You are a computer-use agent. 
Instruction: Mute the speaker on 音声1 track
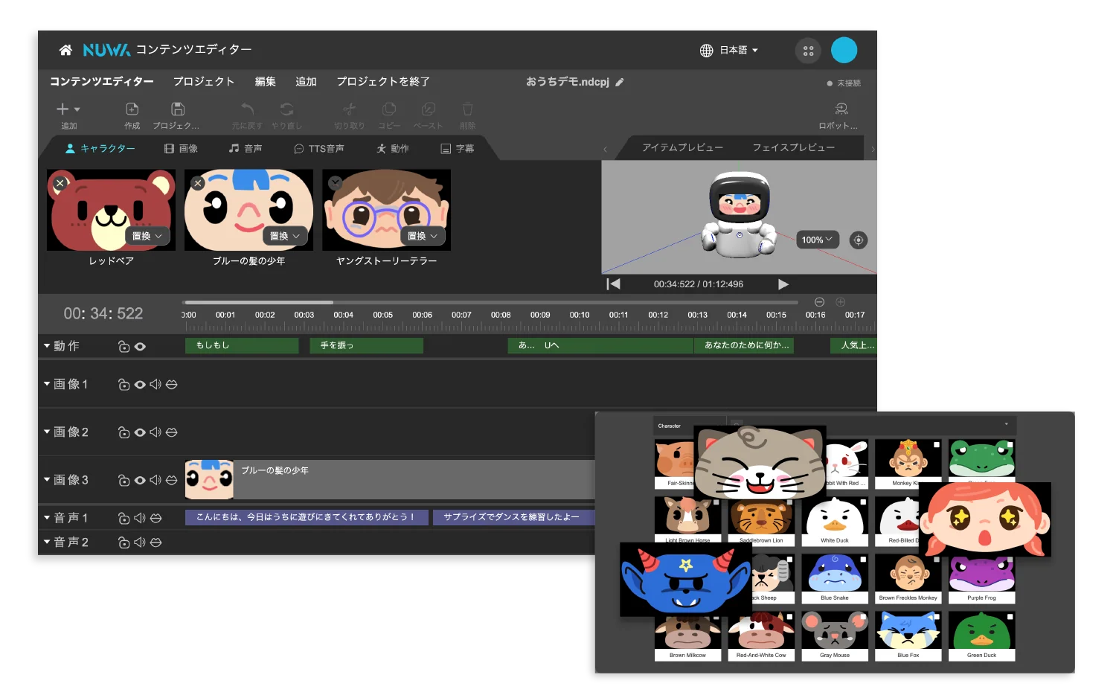coord(140,518)
